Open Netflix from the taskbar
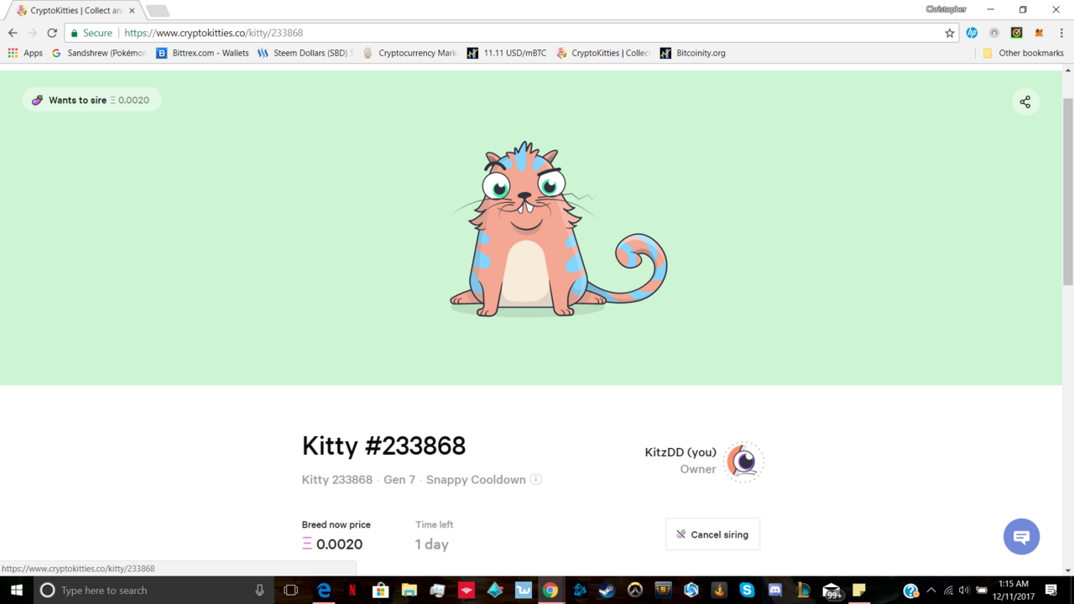Image resolution: width=1074 pixels, height=604 pixels. point(352,590)
